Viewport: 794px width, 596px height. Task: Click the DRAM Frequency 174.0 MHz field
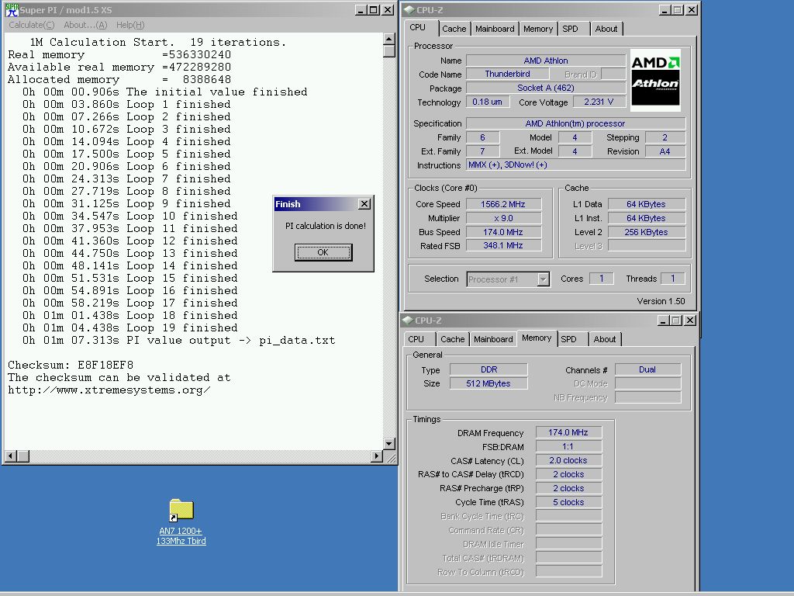(x=568, y=433)
